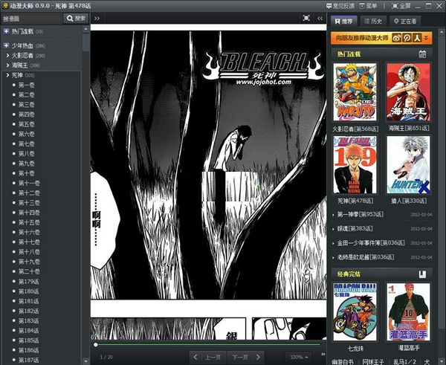Click the Renren share icon in banner

417,38
